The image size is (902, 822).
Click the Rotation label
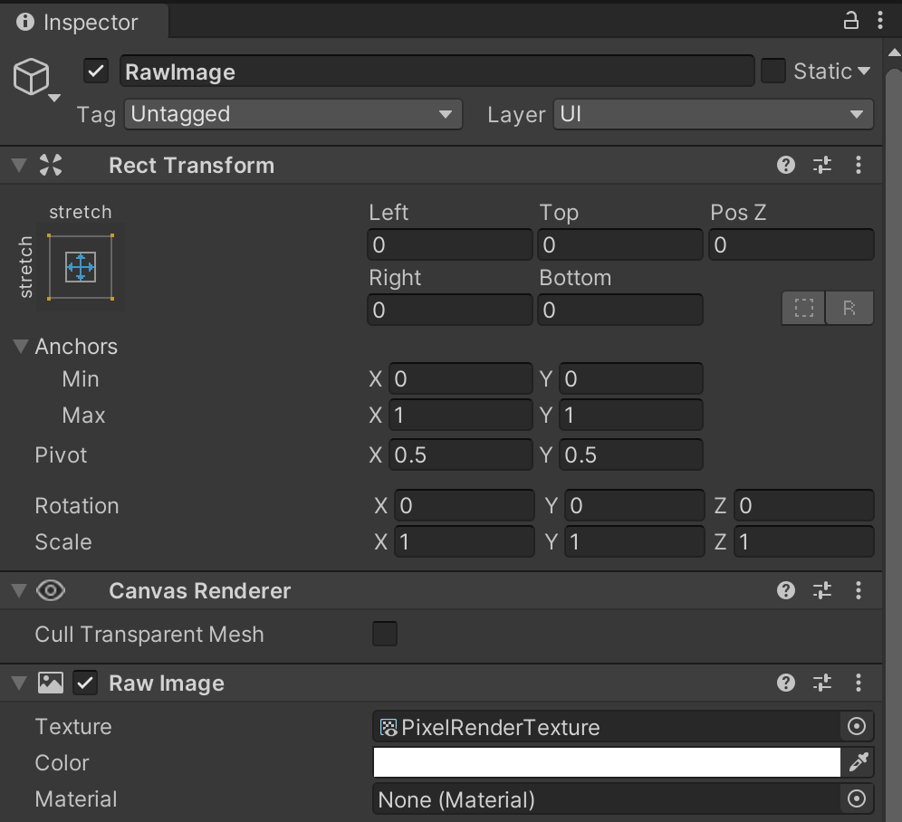[x=76, y=506]
